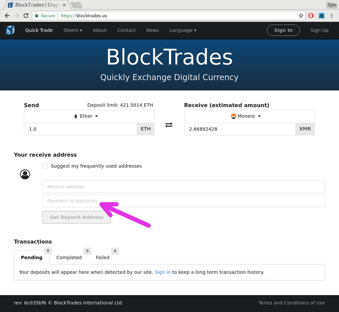Open Terms and Conditions of Use
339x312 pixels.
(292, 302)
